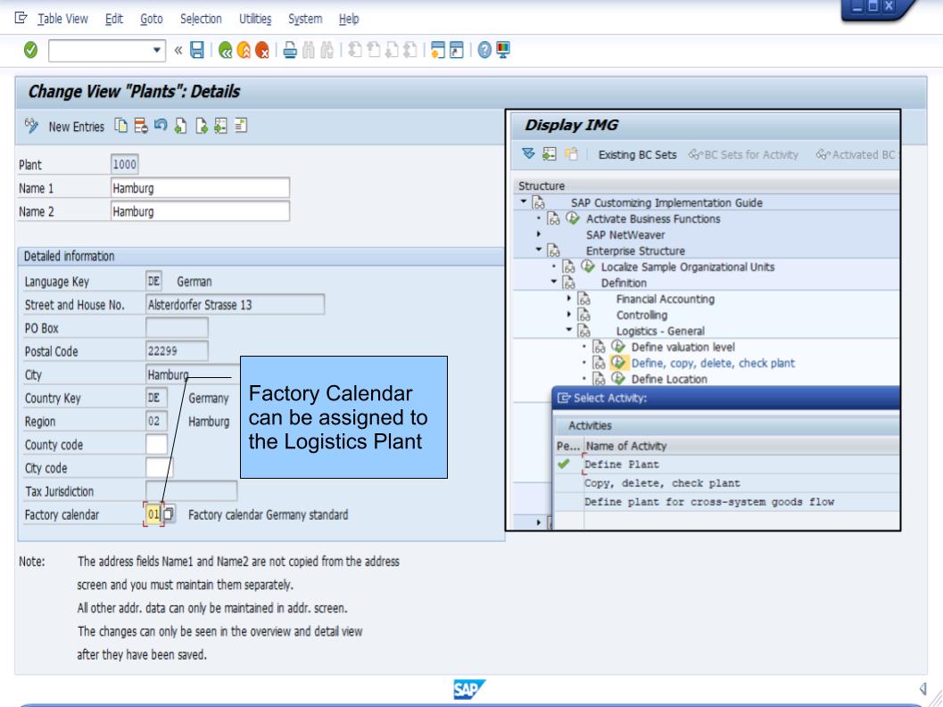
Task: Click highlighted execute icon for check plant
Action: (618, 363)
